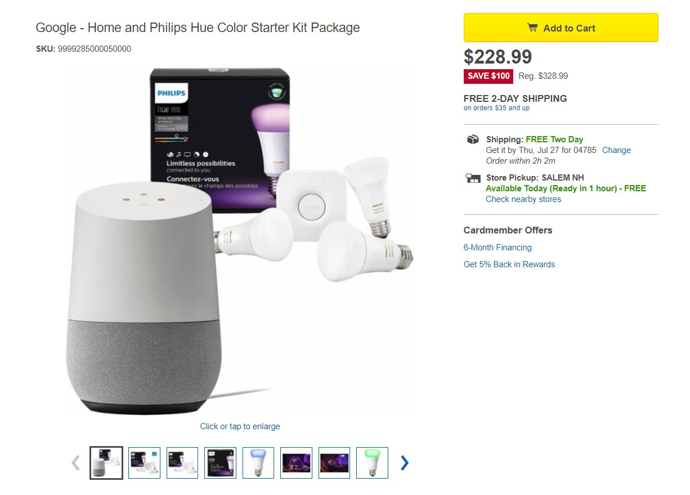Click the store pickup icon

point(473,178)
